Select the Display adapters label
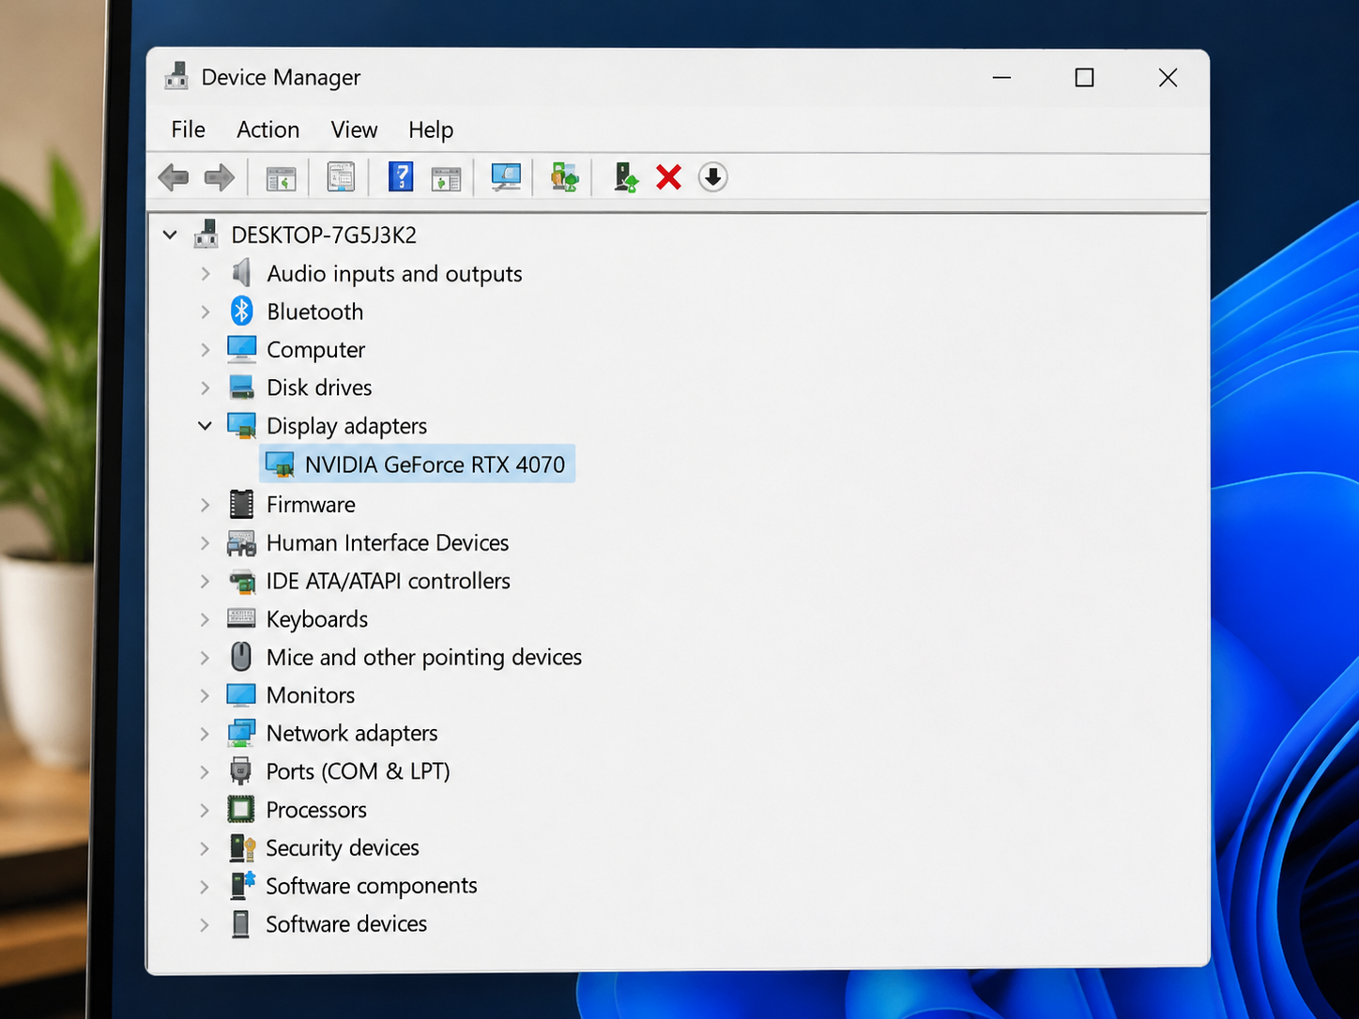Image resolution: width=1359 pixels, height=1019 pixels. coord(347,426)
